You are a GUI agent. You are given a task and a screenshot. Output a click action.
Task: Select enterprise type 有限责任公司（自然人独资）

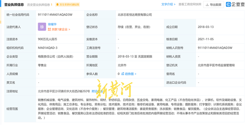click(55, 57)
